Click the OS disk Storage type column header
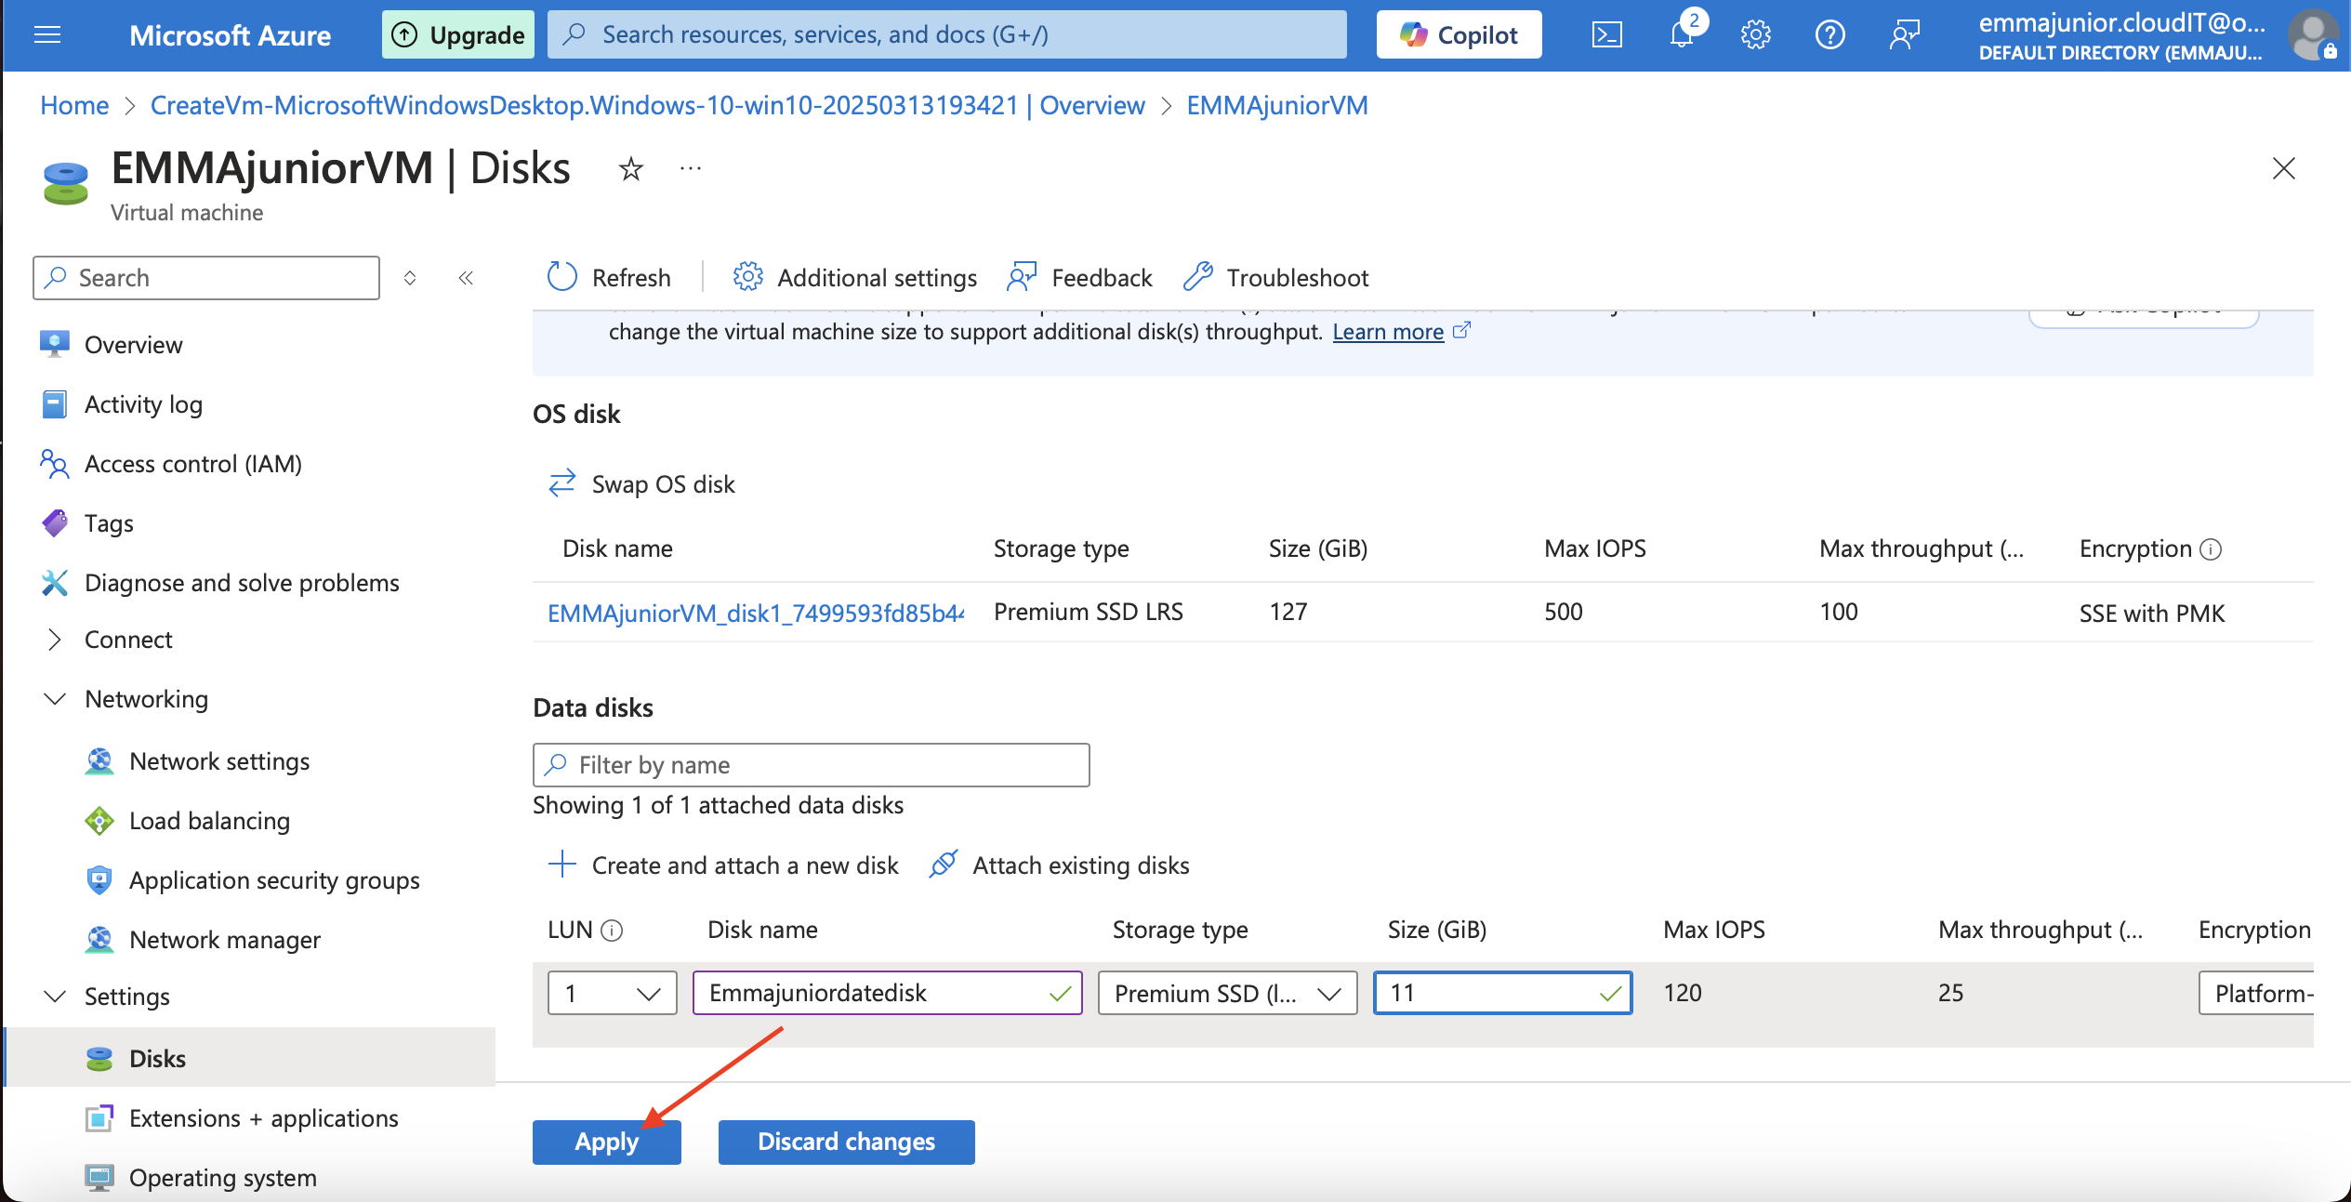 [1061, 548]
